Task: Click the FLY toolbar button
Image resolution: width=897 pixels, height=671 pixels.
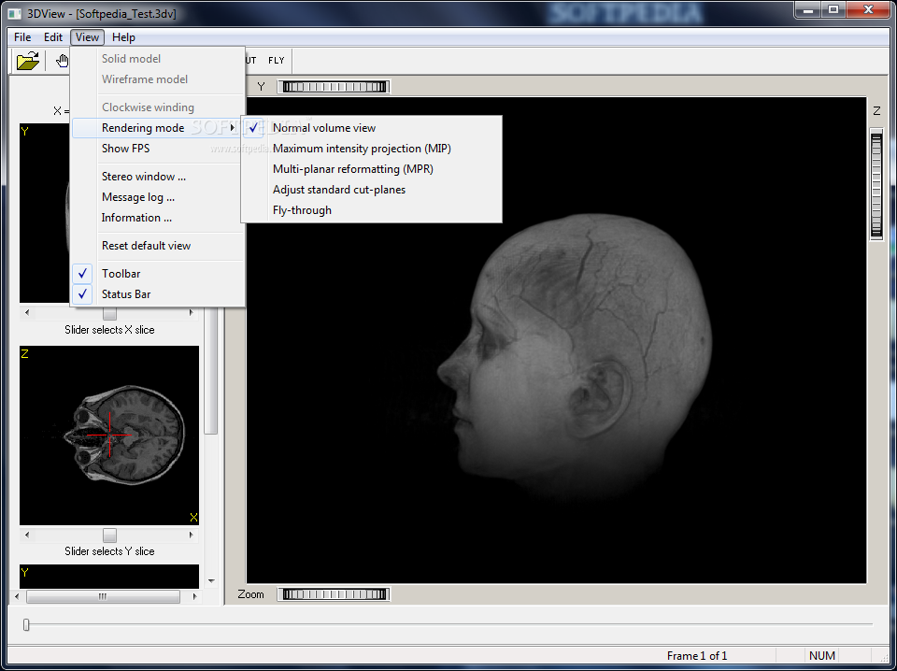Action: tap(277, 60)
